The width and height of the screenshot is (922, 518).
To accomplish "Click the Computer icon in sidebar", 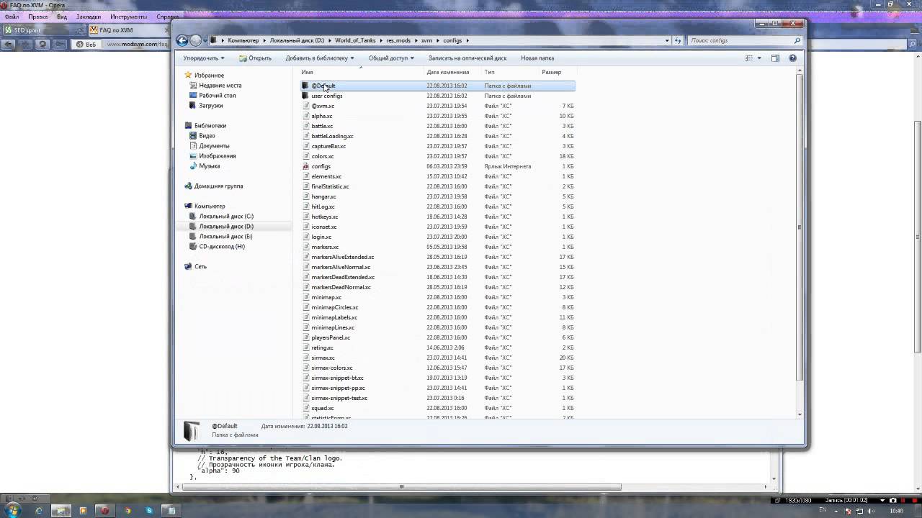I will (x=188, y=206).
